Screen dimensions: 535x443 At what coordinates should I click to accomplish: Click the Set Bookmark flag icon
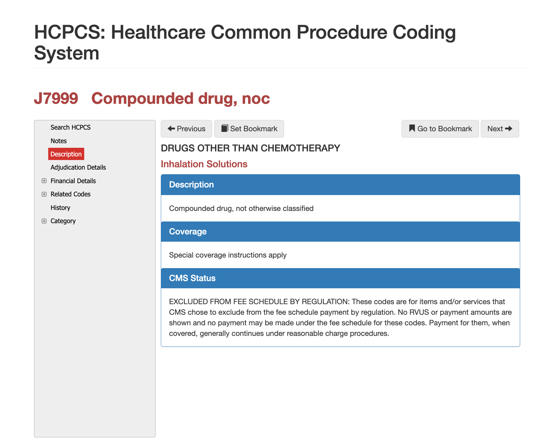coord(225,129)
